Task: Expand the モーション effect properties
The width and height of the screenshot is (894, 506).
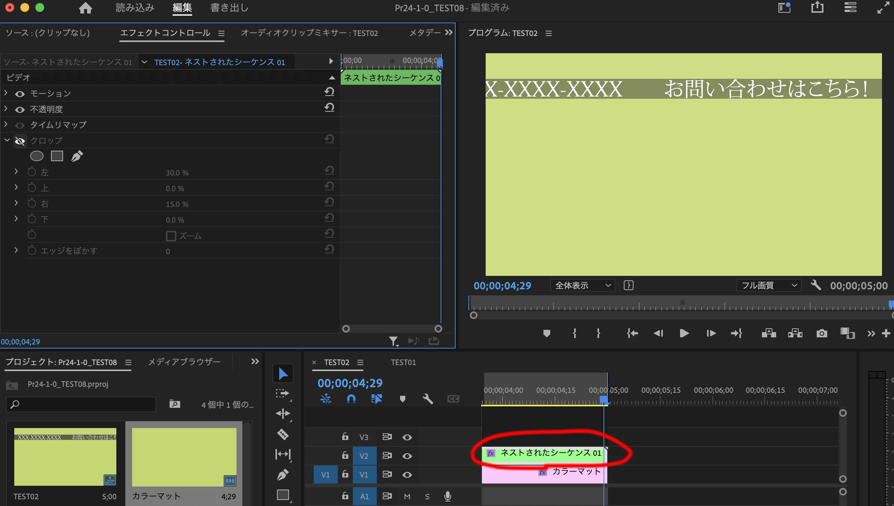Action: (6, 93)
